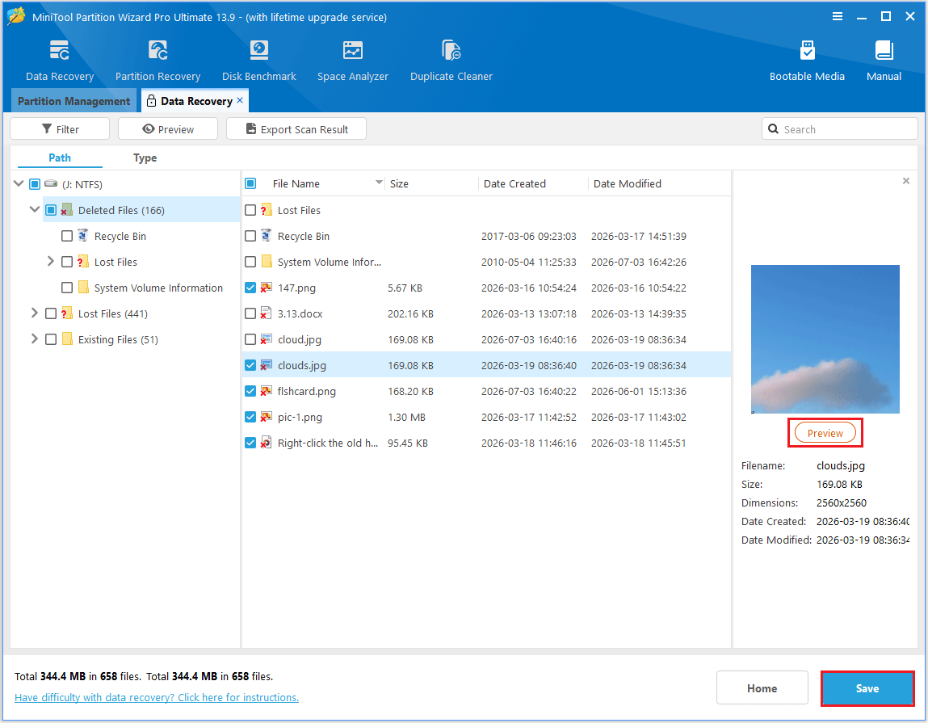Uncheck the 147.png checkbox
928x723 pixels.
click(x=250, y=288)
